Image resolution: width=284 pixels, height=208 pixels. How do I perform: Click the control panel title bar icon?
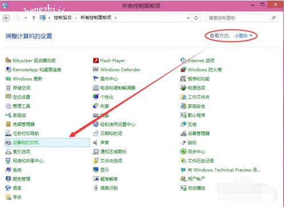point(5,5)
